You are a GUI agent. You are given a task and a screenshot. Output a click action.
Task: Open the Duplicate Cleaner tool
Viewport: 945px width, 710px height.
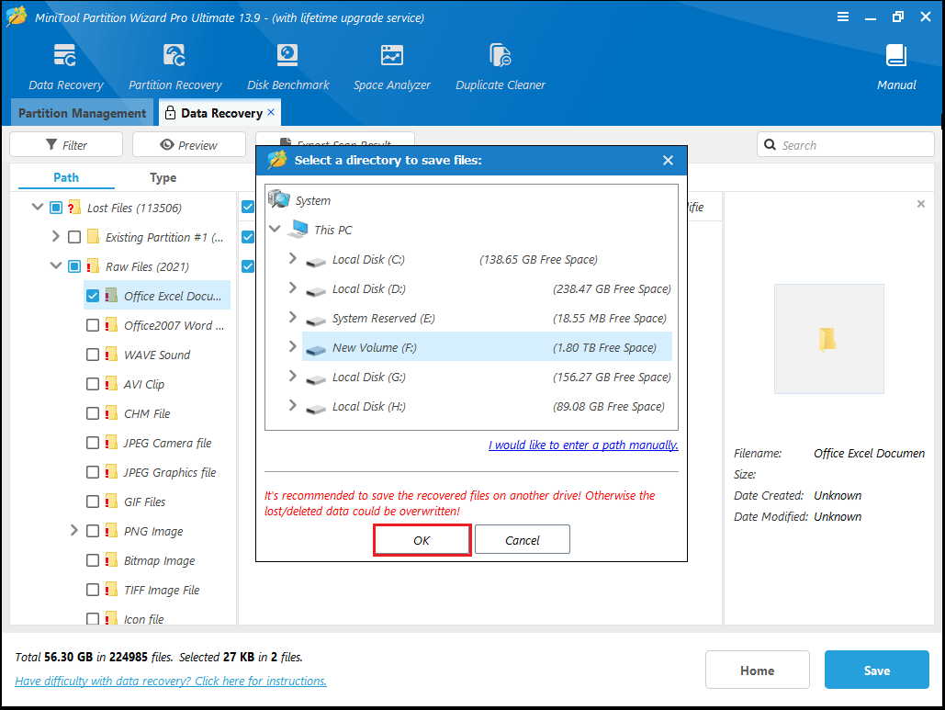point(501,55)
